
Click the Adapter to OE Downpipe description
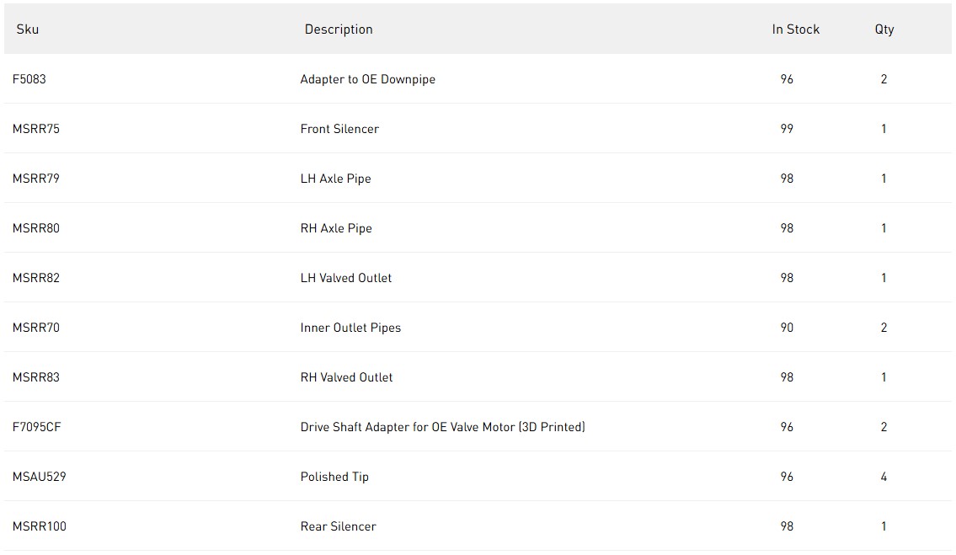coord(367,79)
